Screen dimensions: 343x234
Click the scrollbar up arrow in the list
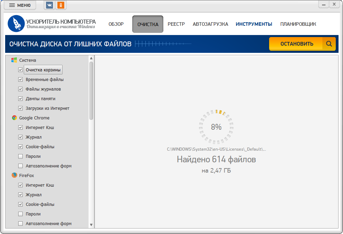click(x=91, y=58)
